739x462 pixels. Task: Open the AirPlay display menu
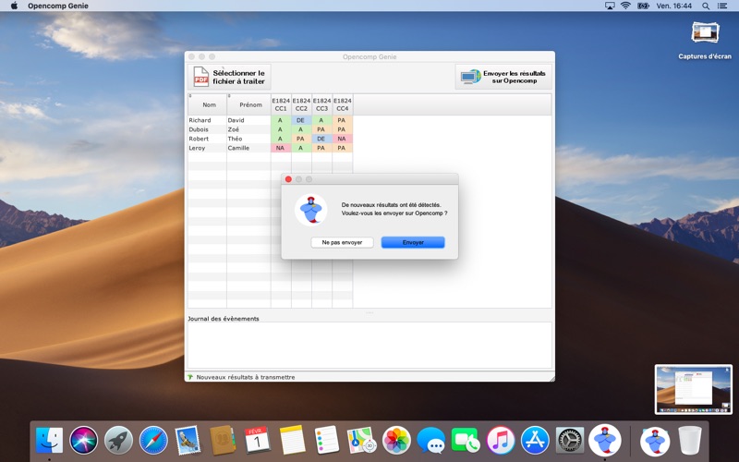tap(610, 6)
